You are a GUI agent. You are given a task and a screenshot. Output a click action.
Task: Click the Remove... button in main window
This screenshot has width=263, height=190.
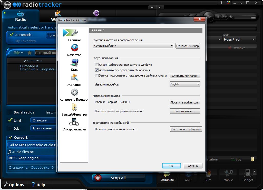coord(238,48)
